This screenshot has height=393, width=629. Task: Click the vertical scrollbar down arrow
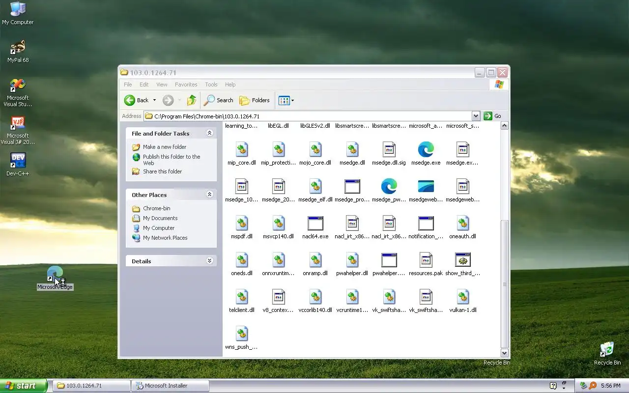504,353
